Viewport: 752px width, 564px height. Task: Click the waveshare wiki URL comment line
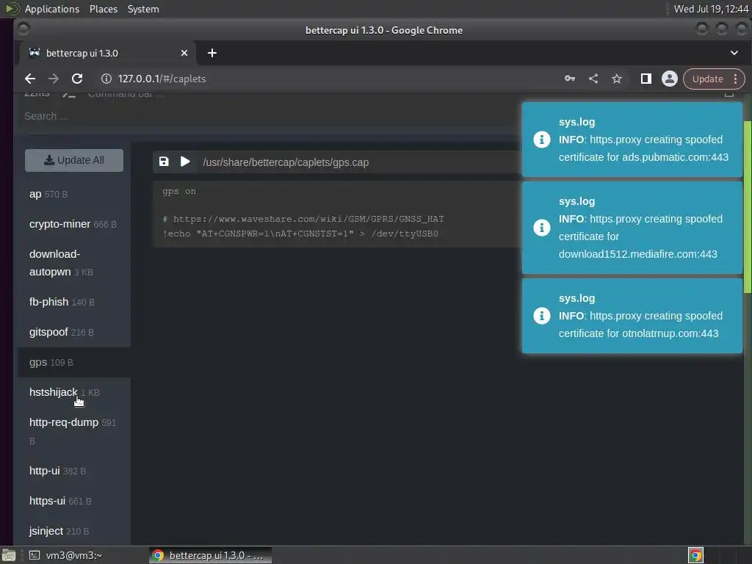pos(303,219)
